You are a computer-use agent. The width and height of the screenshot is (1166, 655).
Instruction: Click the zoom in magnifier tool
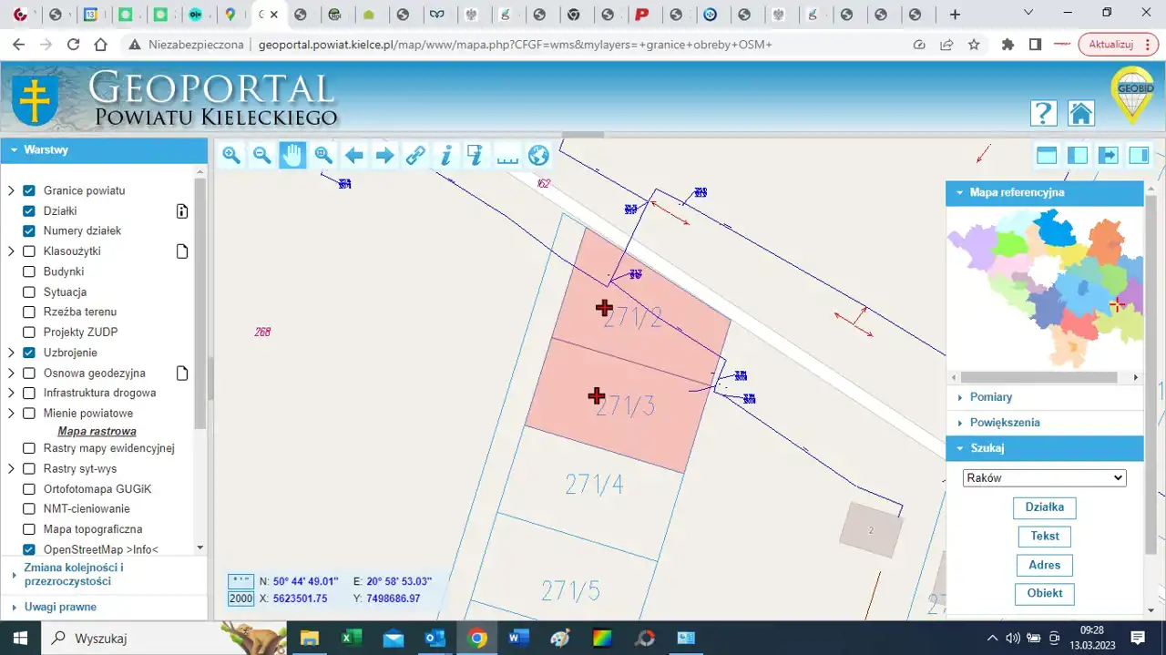231,156
